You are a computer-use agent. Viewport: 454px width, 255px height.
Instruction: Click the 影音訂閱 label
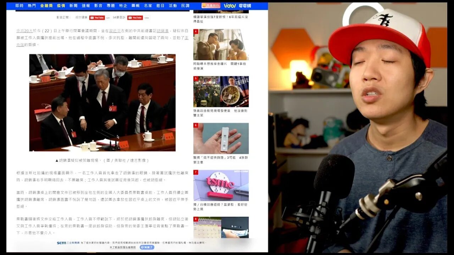(62, 17)
